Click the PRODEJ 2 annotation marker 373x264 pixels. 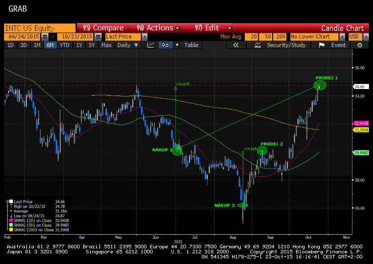(x=262, y=151)
